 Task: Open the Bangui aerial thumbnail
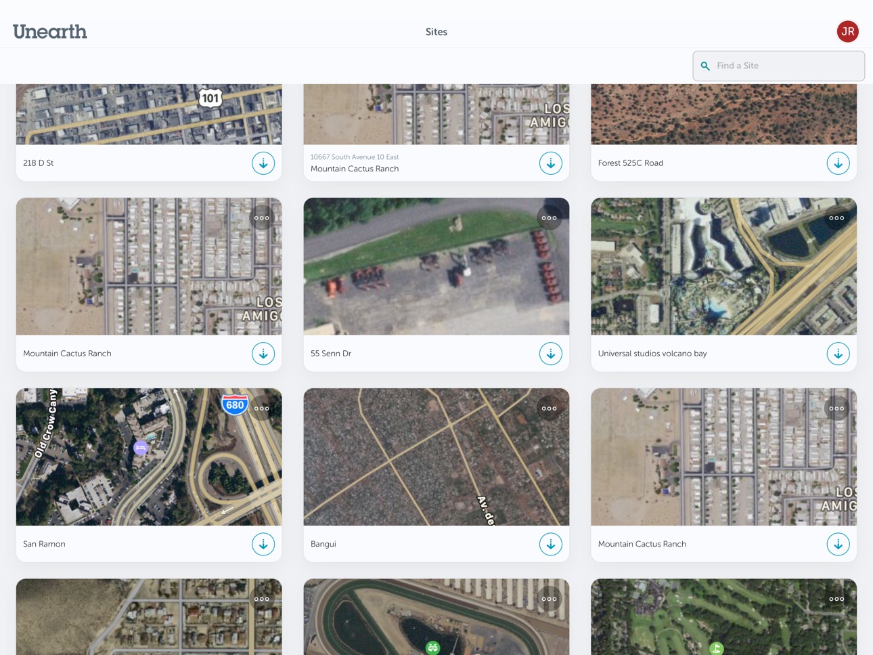click(x=436, y=457)
